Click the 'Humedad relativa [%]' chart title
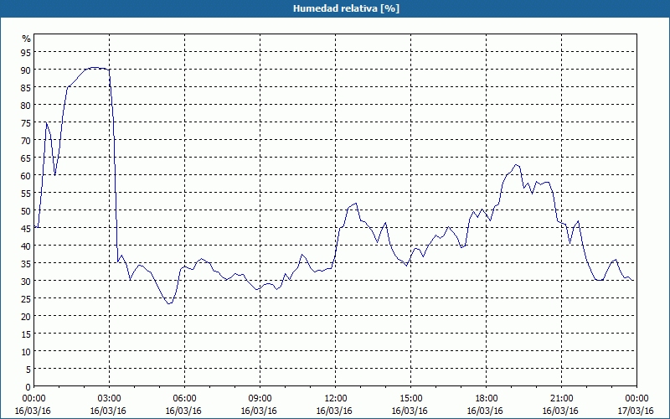The width and height of the screenshot is (670, 419). coord(346,8)
